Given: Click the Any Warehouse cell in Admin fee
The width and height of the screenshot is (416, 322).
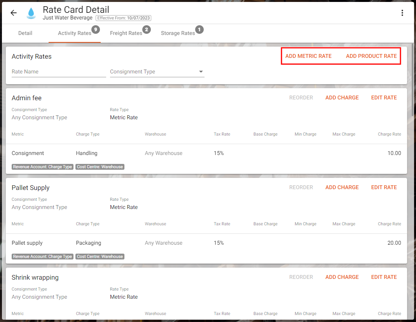Looking at the screenshot, I should point(163,153).
